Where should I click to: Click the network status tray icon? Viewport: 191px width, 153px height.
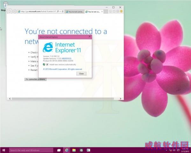click(170, 150)
